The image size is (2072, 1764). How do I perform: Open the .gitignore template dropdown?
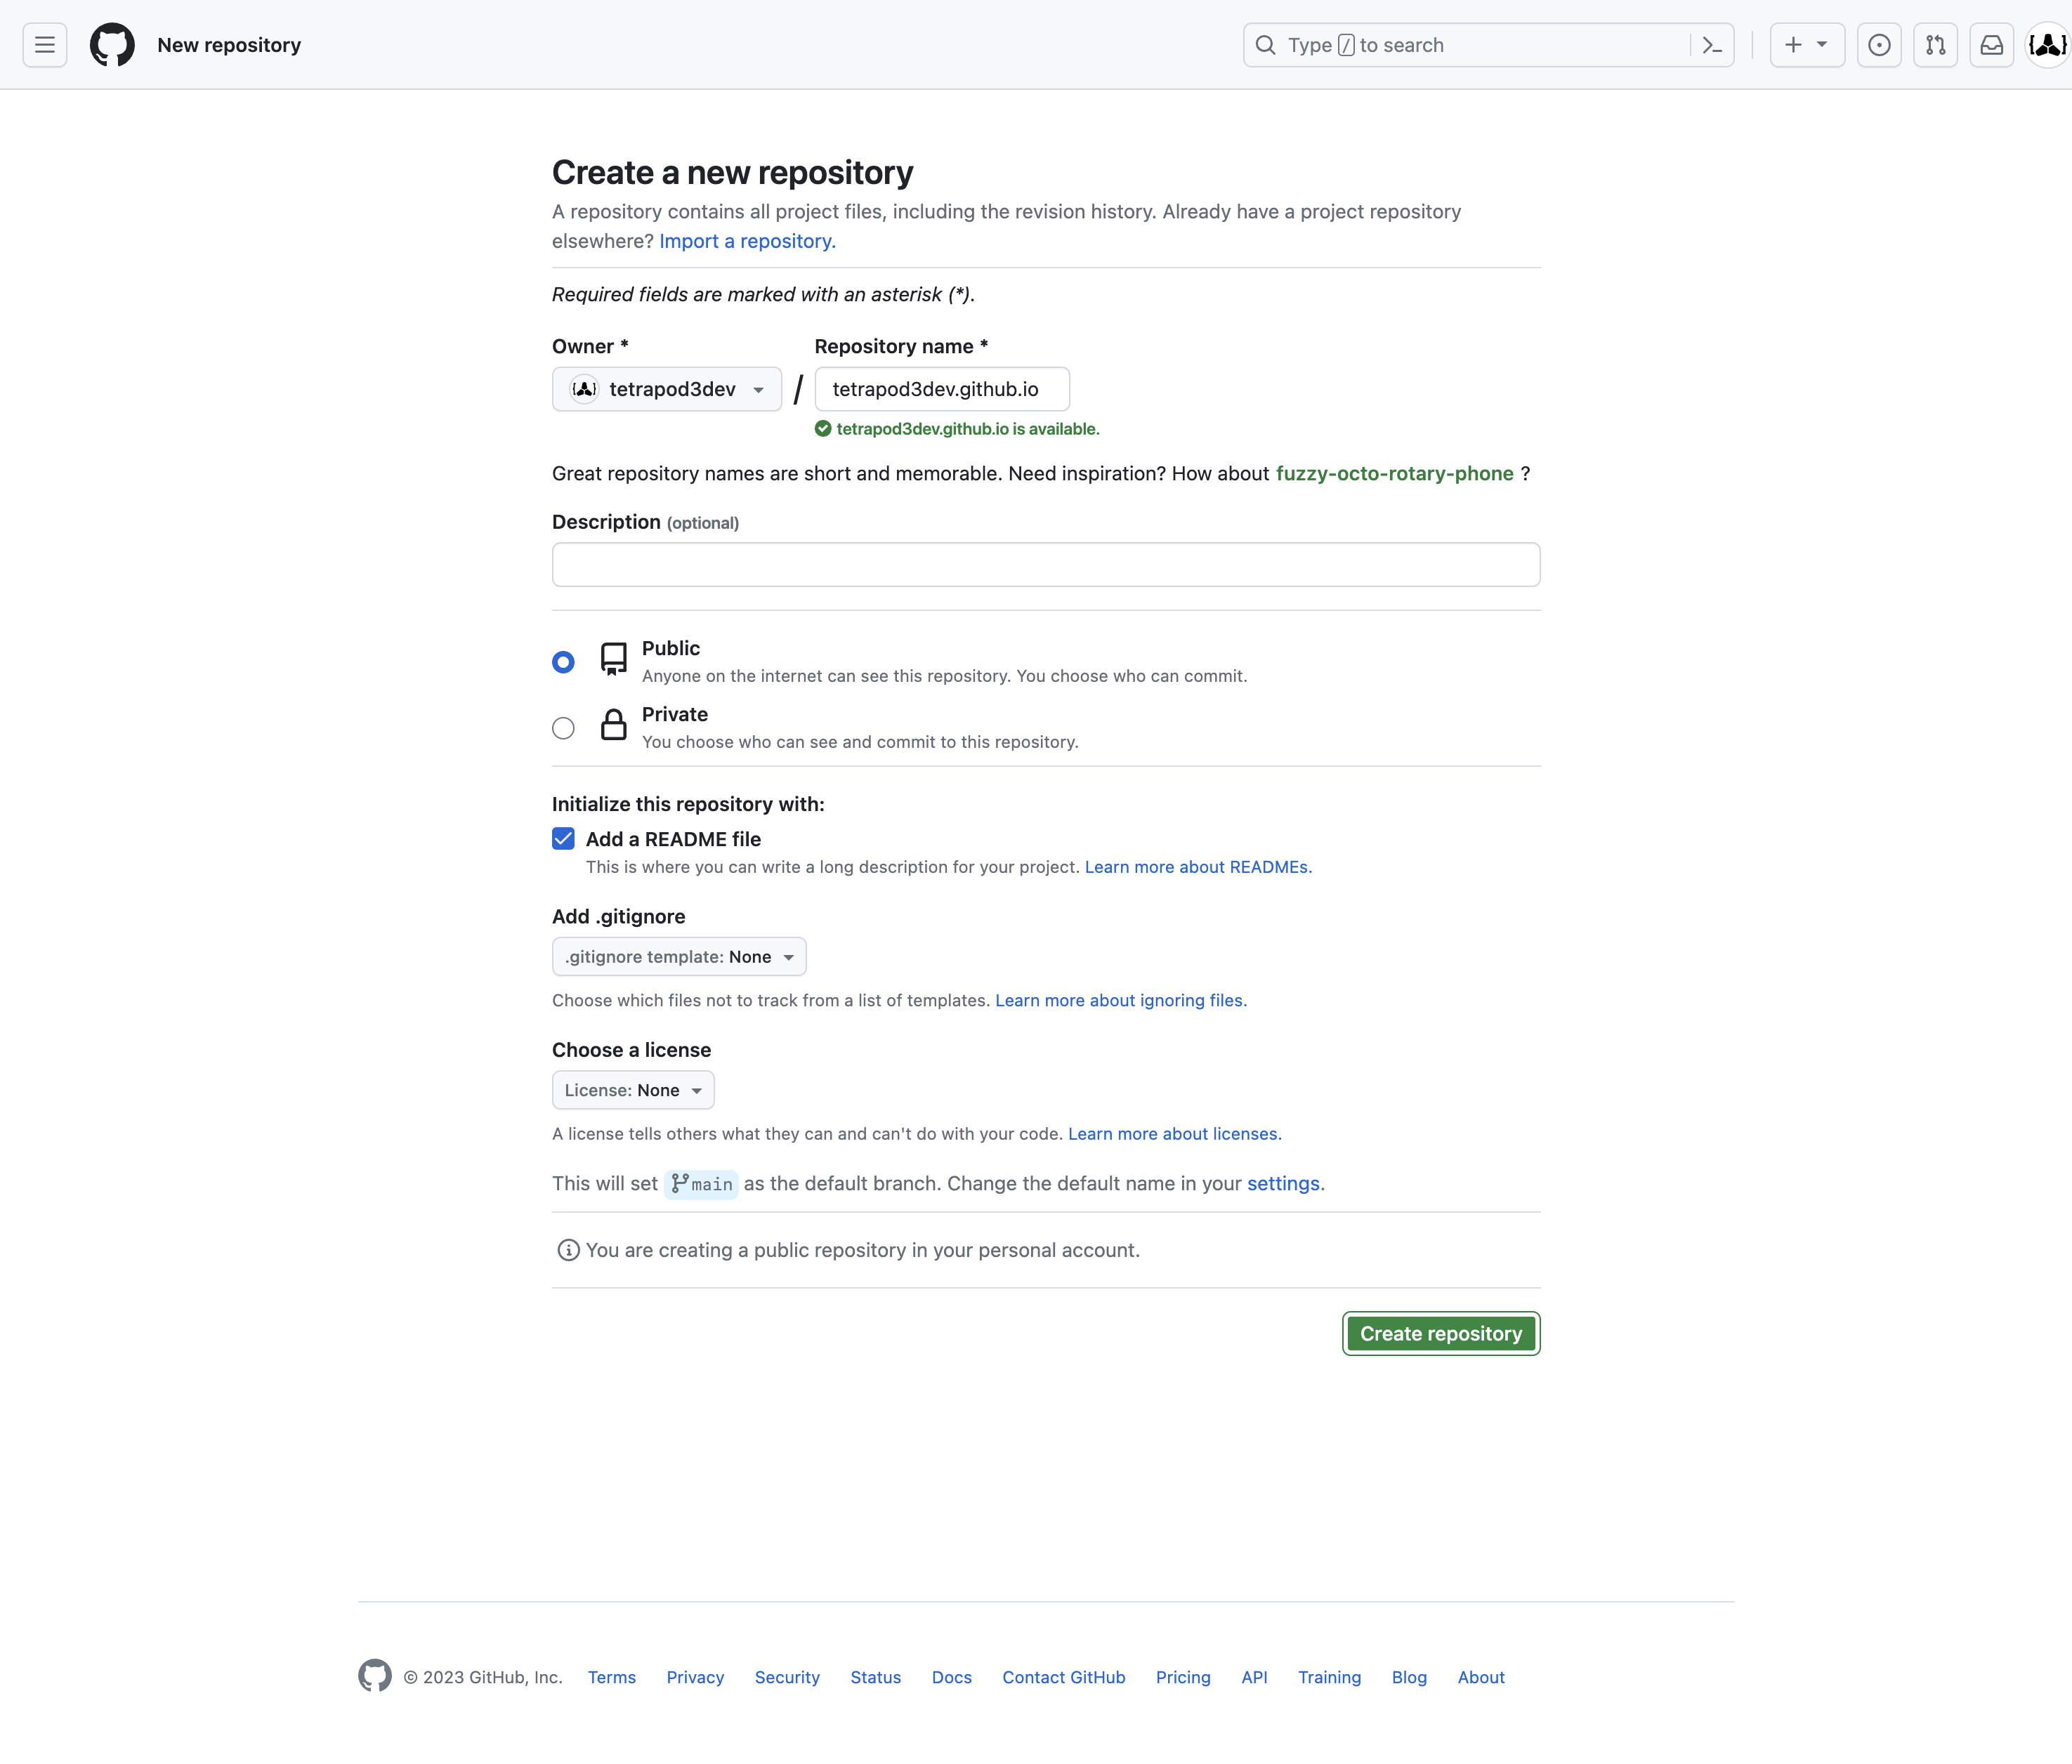coord(679,957)
